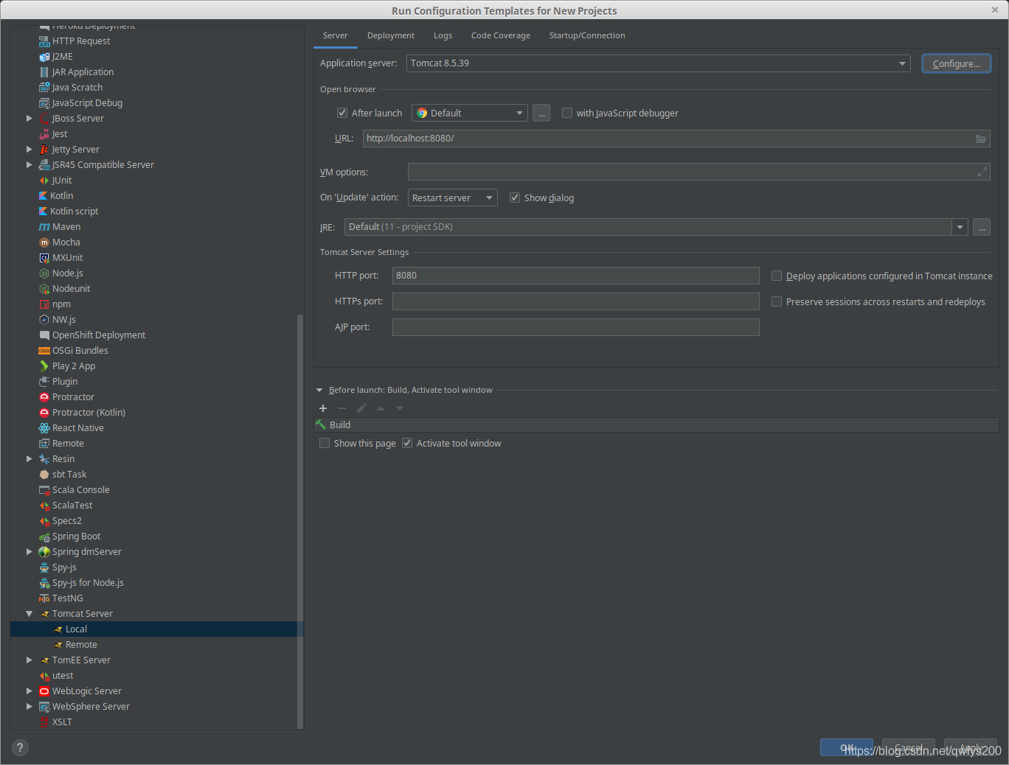The height and width of the screenshot is (765, 1009).
Task: Click the HTTP Request icon
Action: tap(44, 41)
